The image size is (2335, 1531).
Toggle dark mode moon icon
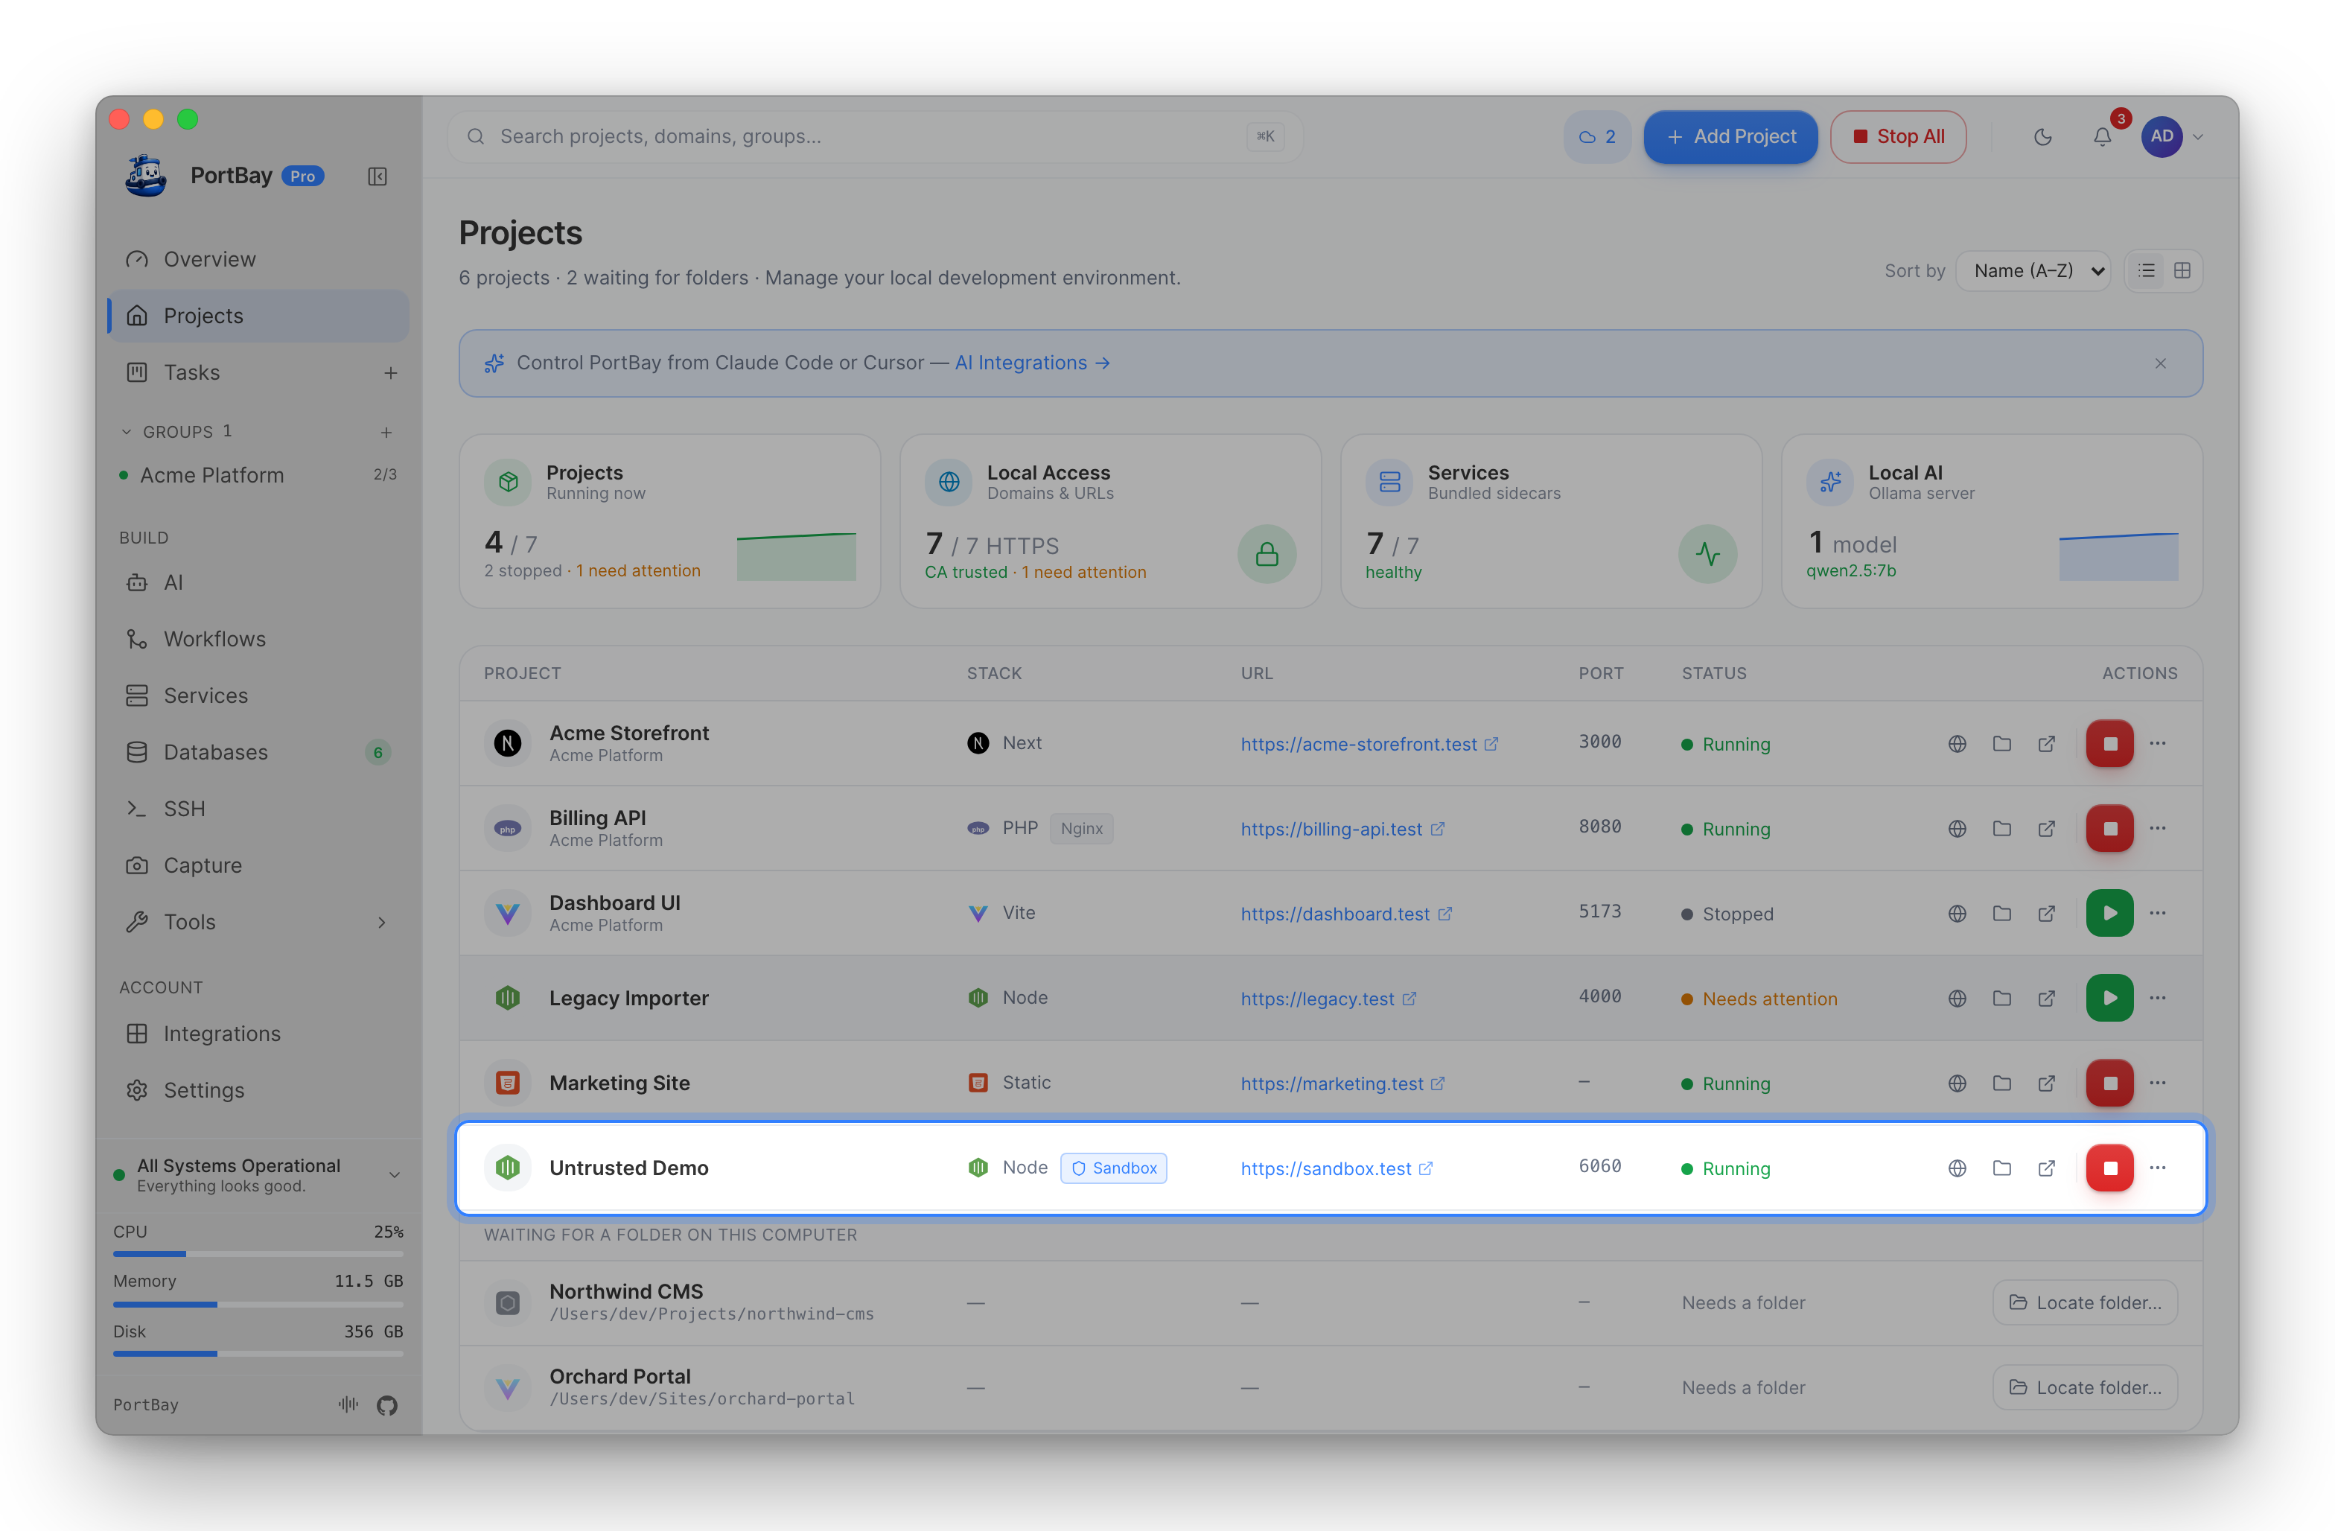pos(2042,136)
